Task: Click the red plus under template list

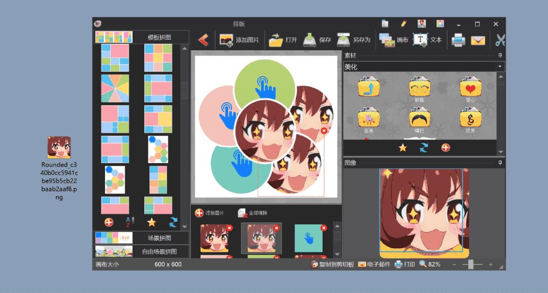Action: (109, 222)
